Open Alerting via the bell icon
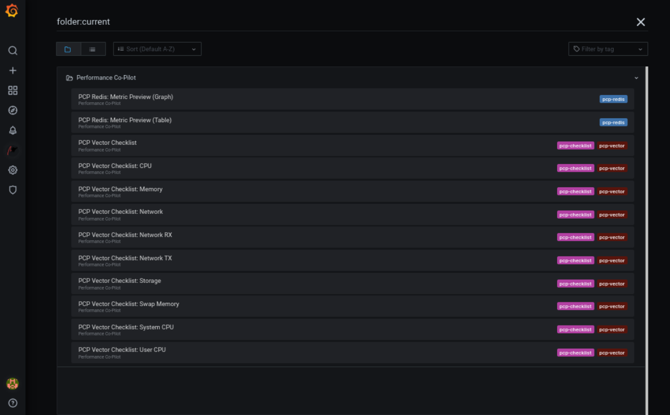Screen dimensions: 670x415 (12, 130)
